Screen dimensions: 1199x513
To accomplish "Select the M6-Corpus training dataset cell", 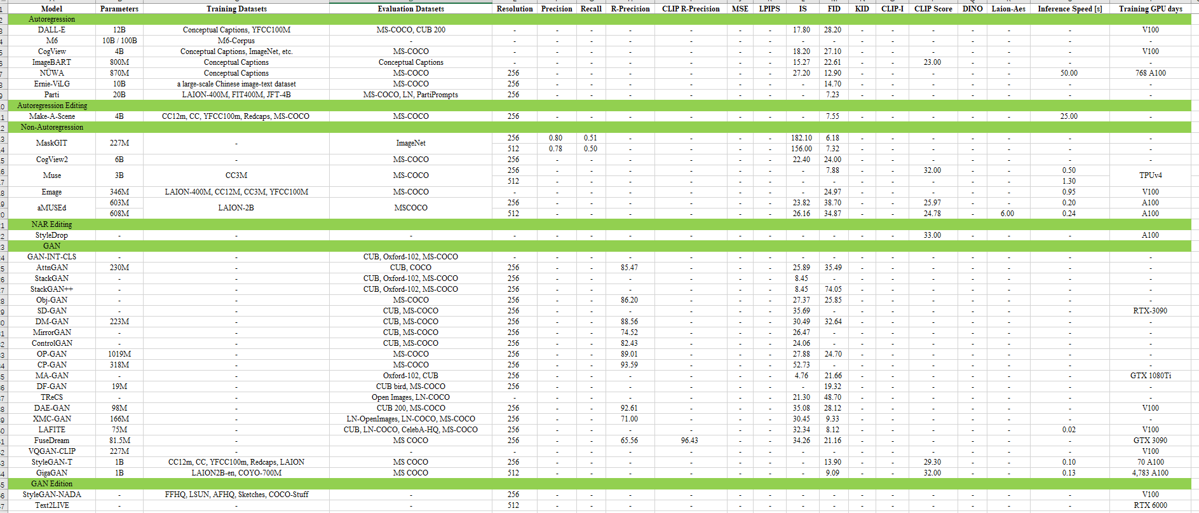I will click(x=236, y=41).
